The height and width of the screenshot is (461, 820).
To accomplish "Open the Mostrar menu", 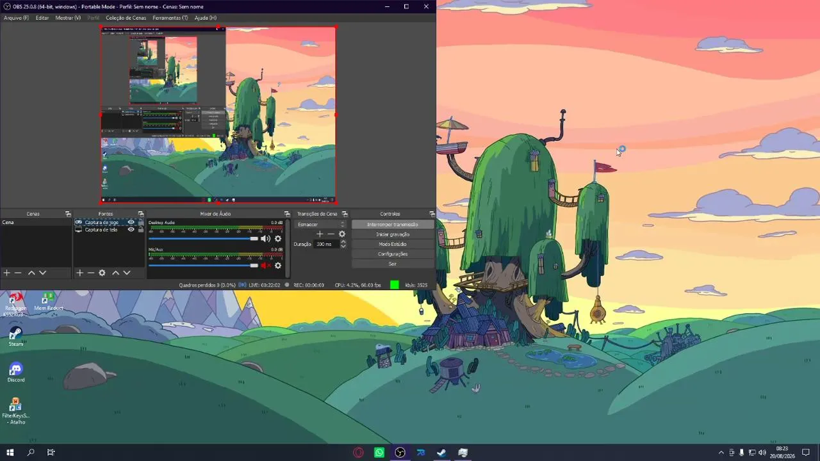I will pos(68,18).
